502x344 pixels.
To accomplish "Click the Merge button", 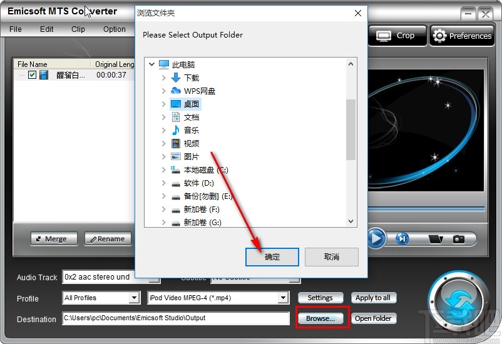I will (54, 239).
